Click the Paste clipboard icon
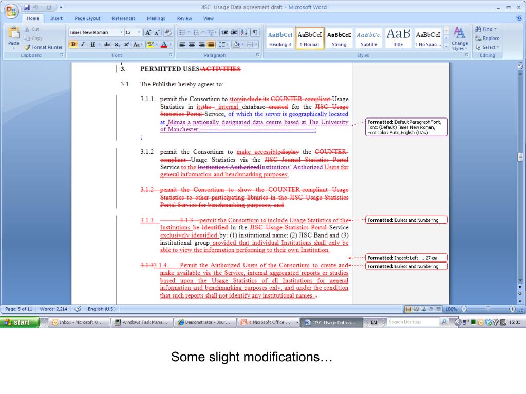526x394 pixels. pos(14,32)
